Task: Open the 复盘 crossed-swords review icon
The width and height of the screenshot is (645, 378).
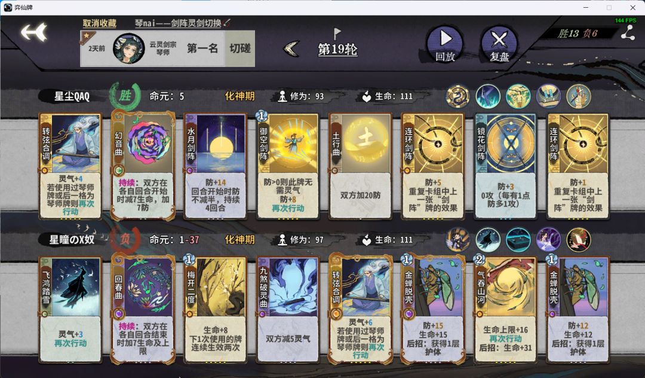Action: tap(499, 44)
